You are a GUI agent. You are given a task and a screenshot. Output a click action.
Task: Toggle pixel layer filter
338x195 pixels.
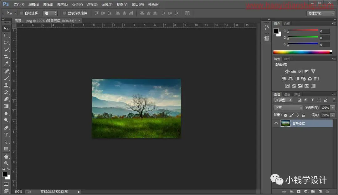(x=300, y=100)
